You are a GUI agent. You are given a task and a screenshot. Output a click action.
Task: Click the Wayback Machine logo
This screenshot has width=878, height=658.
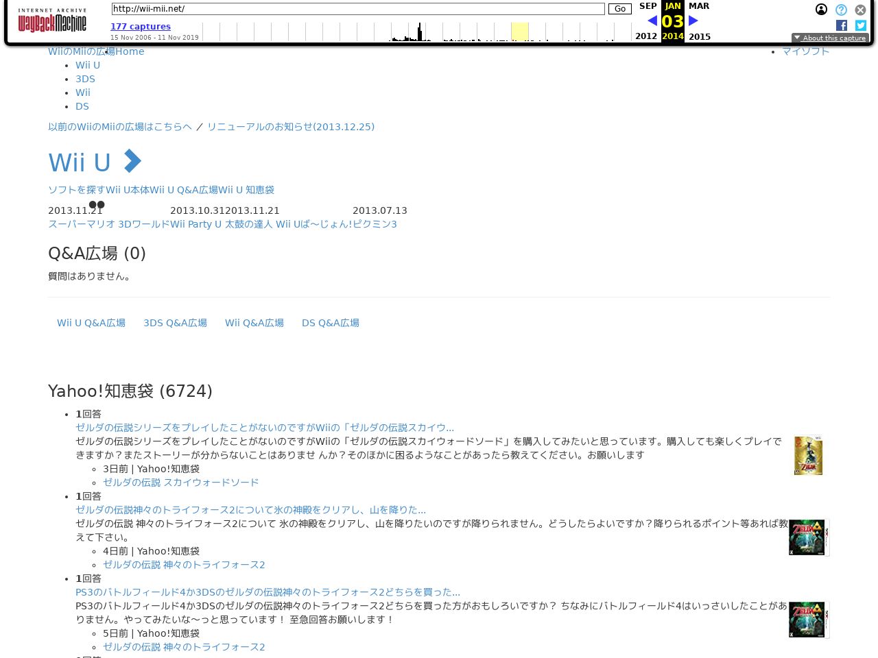(52, 21)
